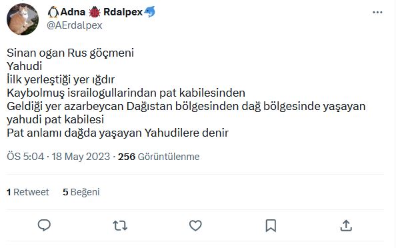
Task: Click the 18 May 2023 date
Action: (81, 157)
